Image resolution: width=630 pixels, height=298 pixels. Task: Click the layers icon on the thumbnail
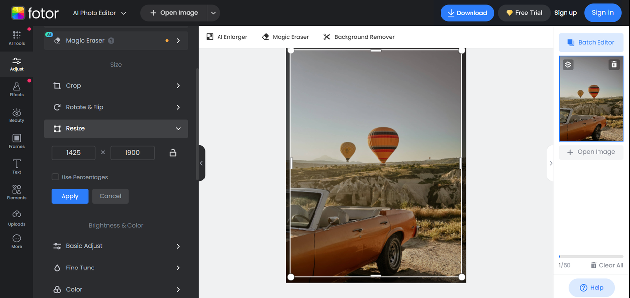pyautogui.click(x=568, y=64)
